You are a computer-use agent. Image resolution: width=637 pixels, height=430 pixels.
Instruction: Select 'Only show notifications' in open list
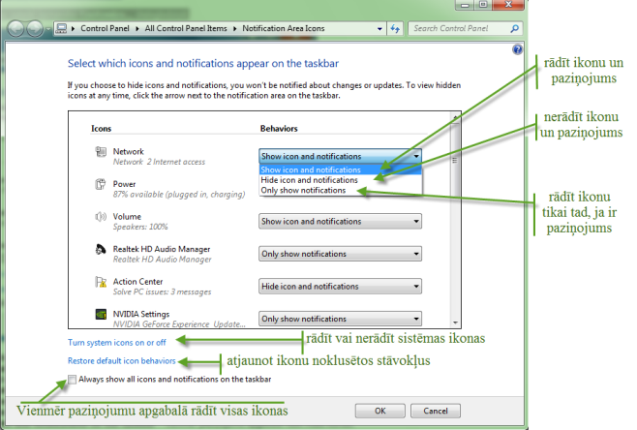pos(304,191)
